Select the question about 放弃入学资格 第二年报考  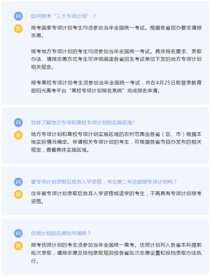point(104,182)
